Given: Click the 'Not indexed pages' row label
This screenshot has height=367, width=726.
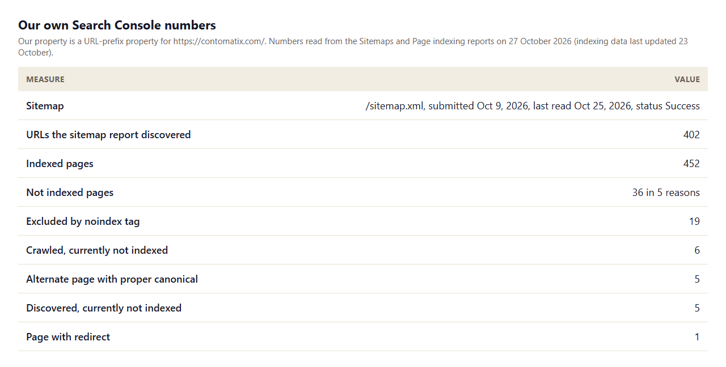Looking at the screenshot, I should coord(70,193).
